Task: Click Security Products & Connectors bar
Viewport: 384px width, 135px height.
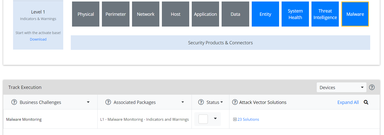Action: click(220, 43)
